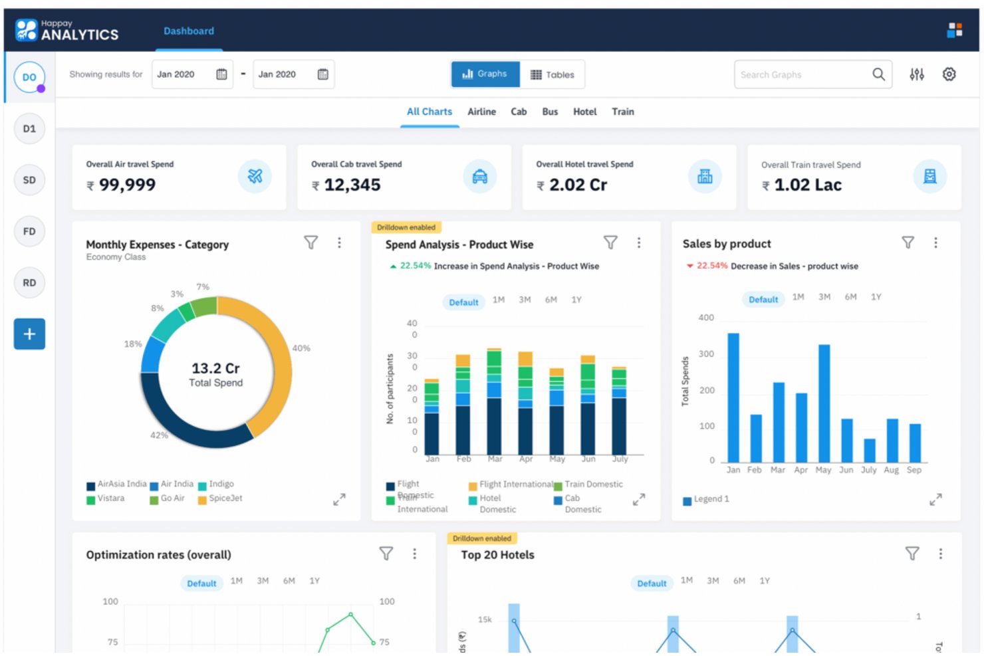Switch to Hotel tab
Screen dimensions: 984x656
pyautogui.click(x=585, y=112)
